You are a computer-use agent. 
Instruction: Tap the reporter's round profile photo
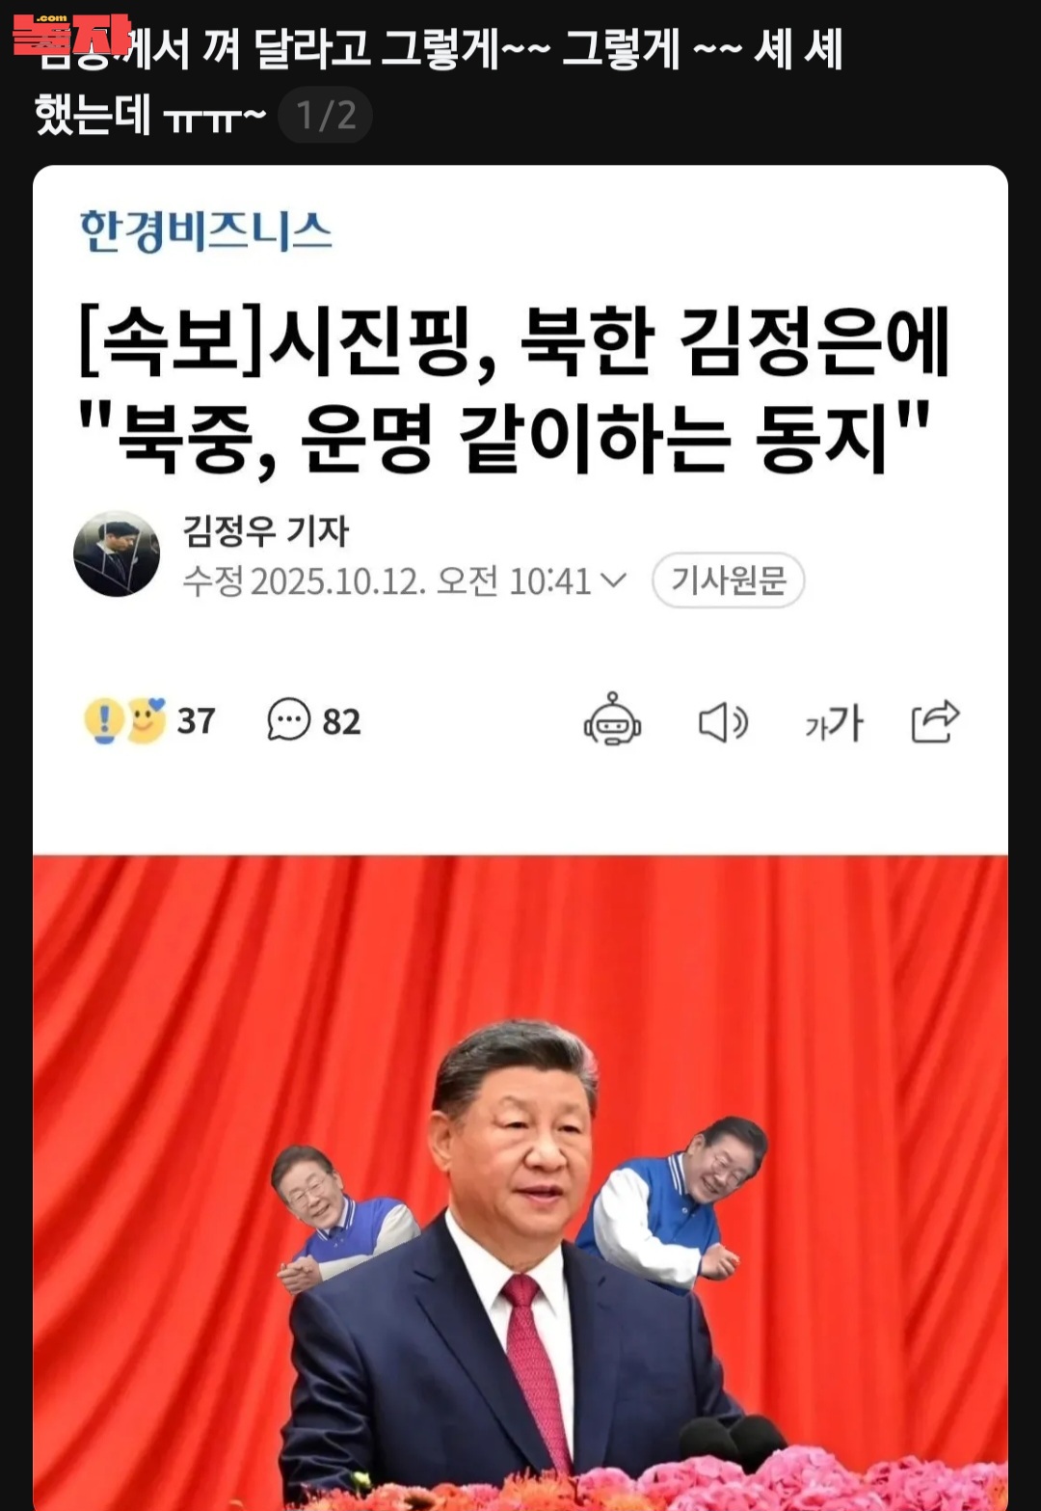tap(117, 553)
